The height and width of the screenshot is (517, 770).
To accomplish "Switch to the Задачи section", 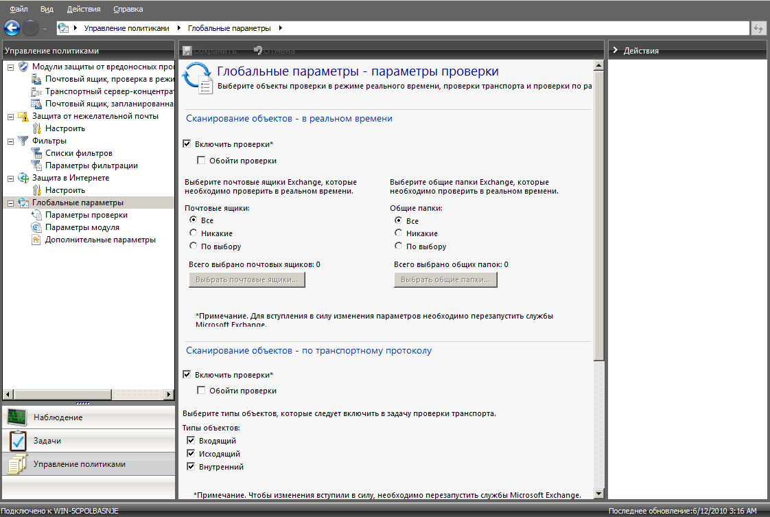I will 89,441.
